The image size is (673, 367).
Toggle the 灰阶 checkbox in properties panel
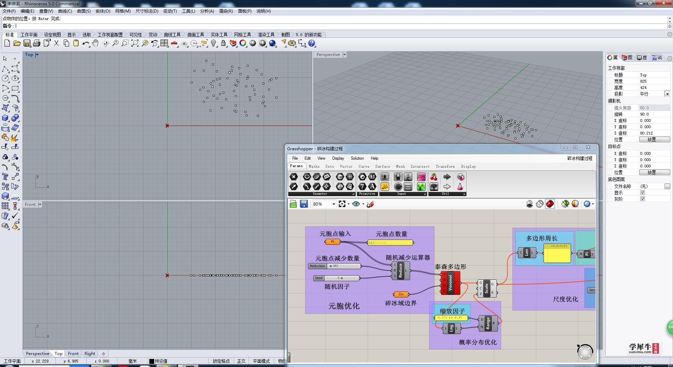click(643, 199)
